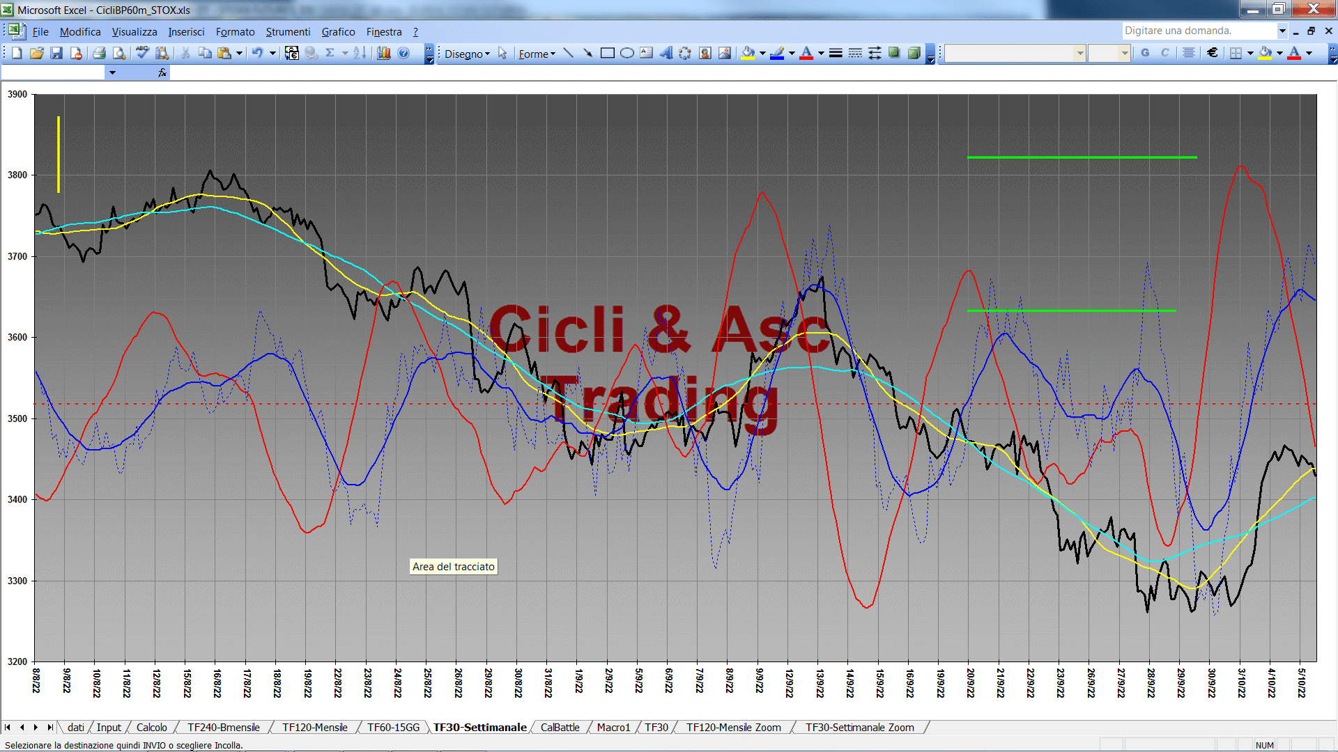Create a new blank workbook
This screenshot has width=1338, height=752.
tap(17, 53)
